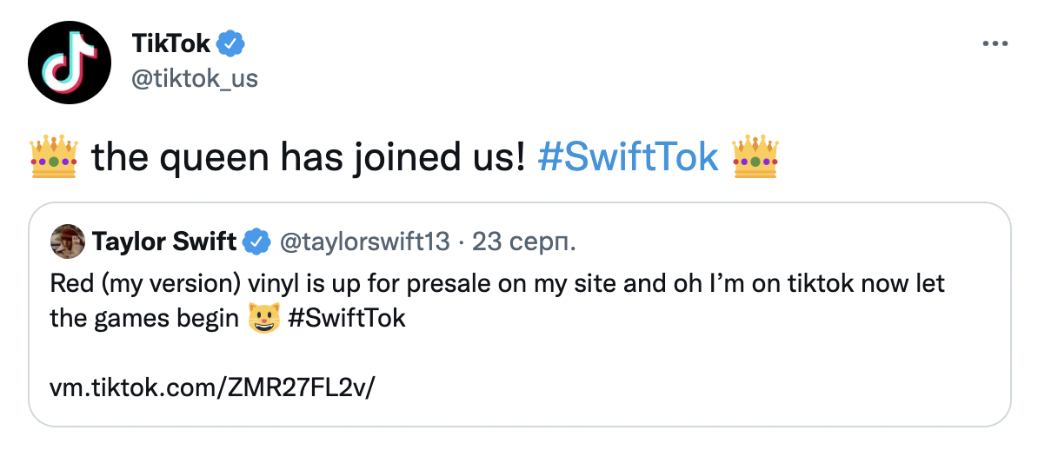Click the Taylor Swift name in quote

[164, 242]
